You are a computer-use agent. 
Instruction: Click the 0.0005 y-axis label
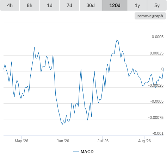point(157,37)
